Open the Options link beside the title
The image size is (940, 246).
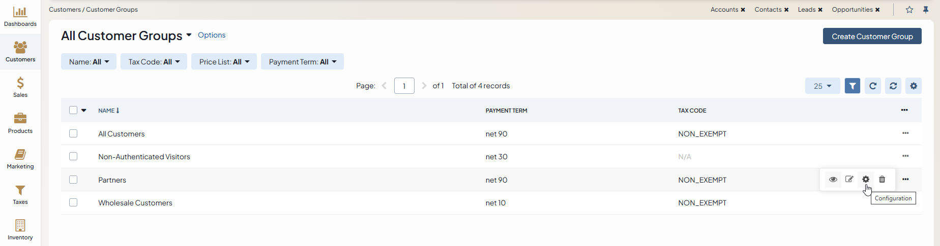tap(212, 35)
